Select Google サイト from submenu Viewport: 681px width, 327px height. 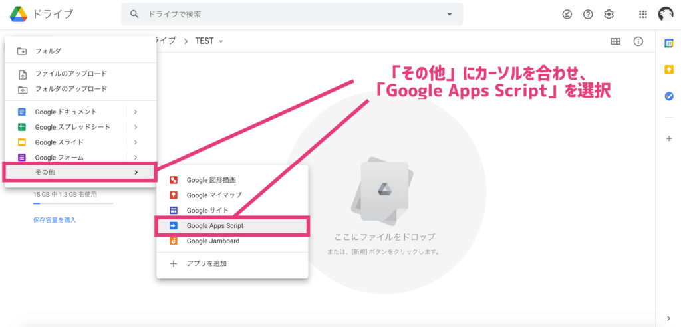coord(232,210)
